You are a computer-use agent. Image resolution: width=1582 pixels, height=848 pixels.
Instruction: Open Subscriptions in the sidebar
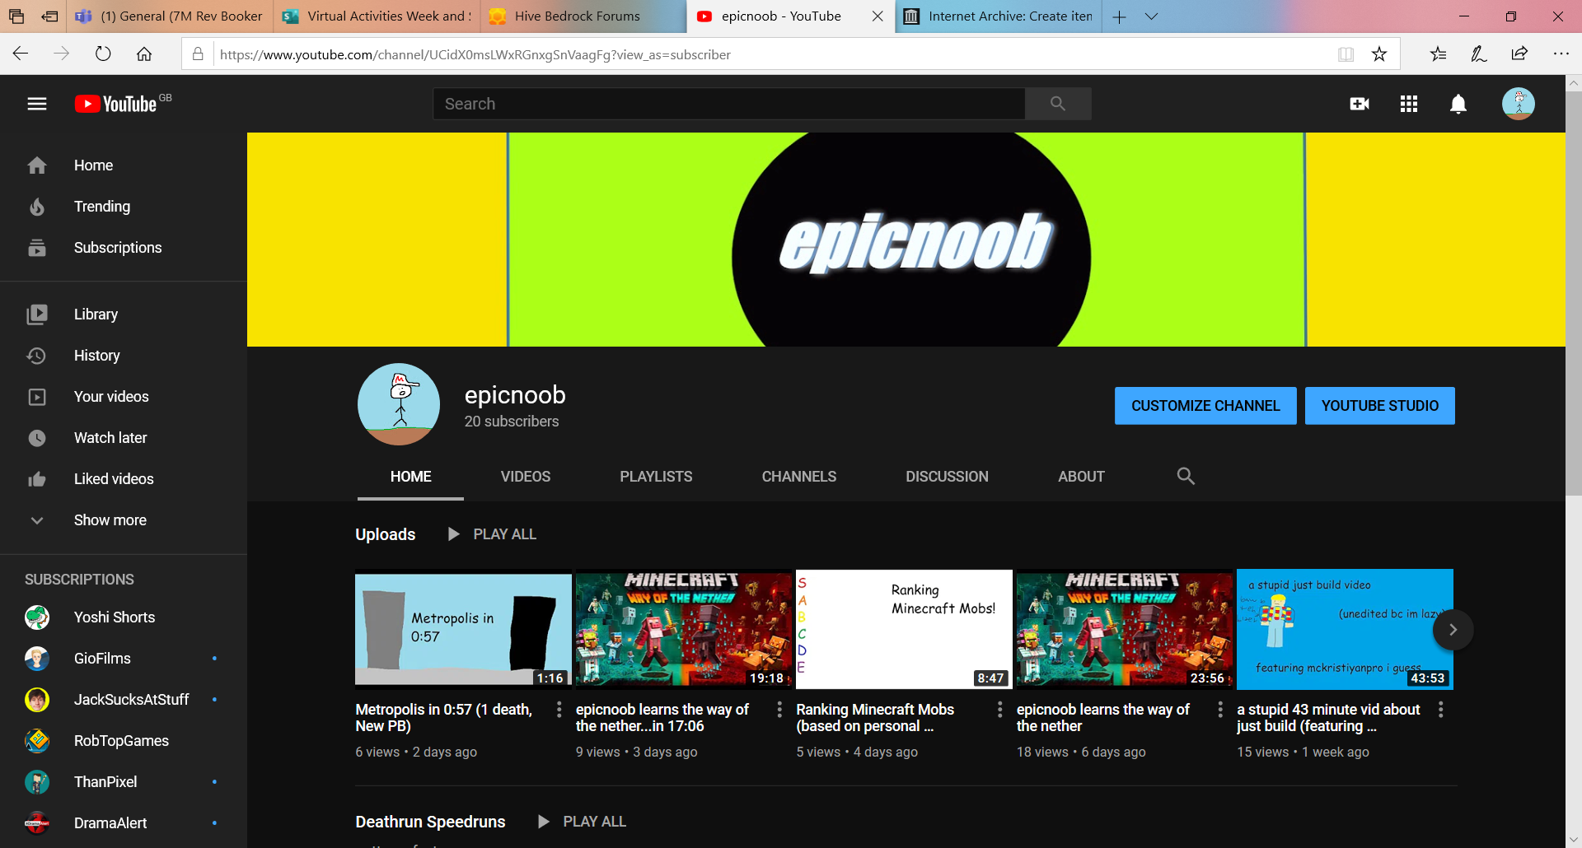(x=124, y=248)
